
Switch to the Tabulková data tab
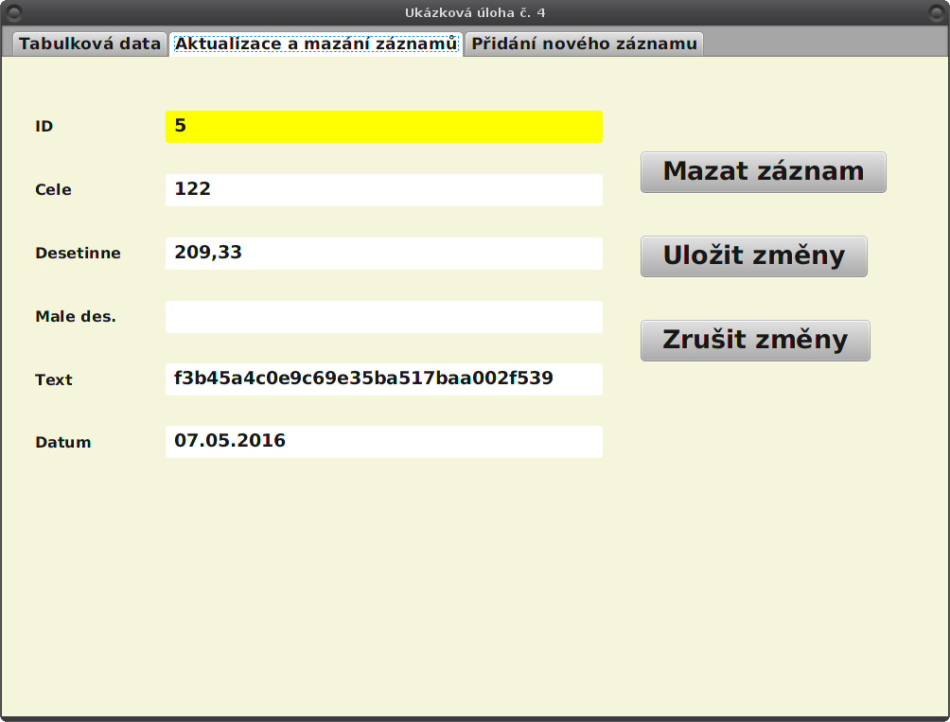point(88,43)
